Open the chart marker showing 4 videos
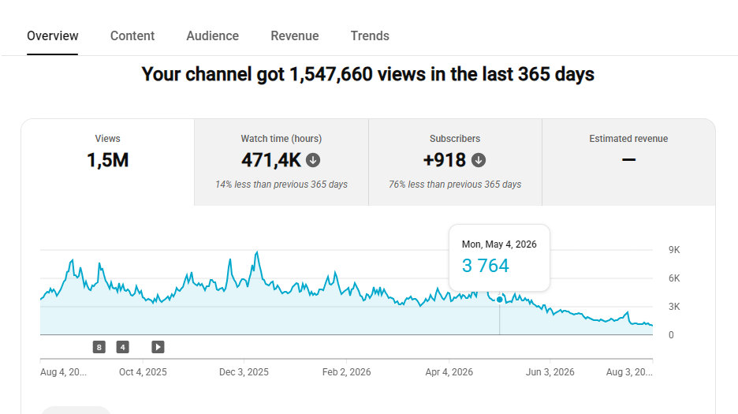The image size is (738, 414). (x=123, y=347)
